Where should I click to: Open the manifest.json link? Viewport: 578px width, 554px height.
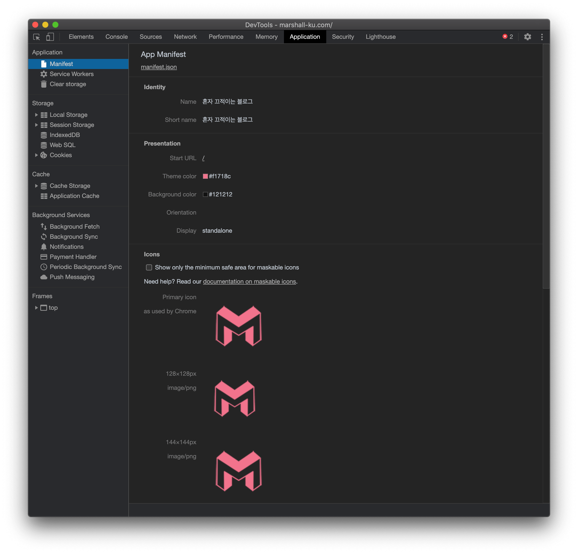click(159, 67)
